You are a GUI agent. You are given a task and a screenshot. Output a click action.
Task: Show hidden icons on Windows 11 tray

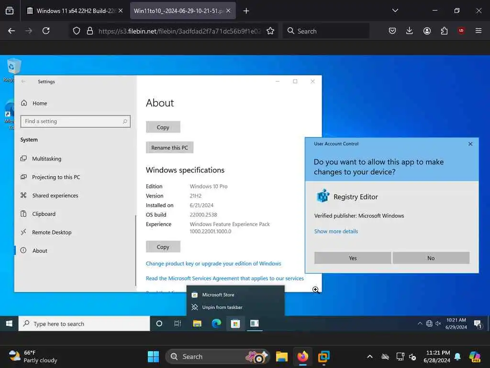point(370,356)
